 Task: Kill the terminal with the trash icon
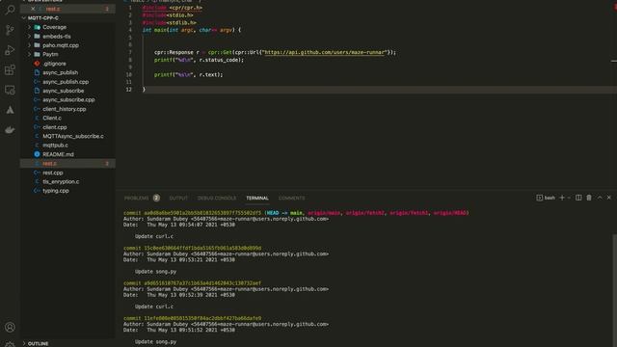coord(589,198)
